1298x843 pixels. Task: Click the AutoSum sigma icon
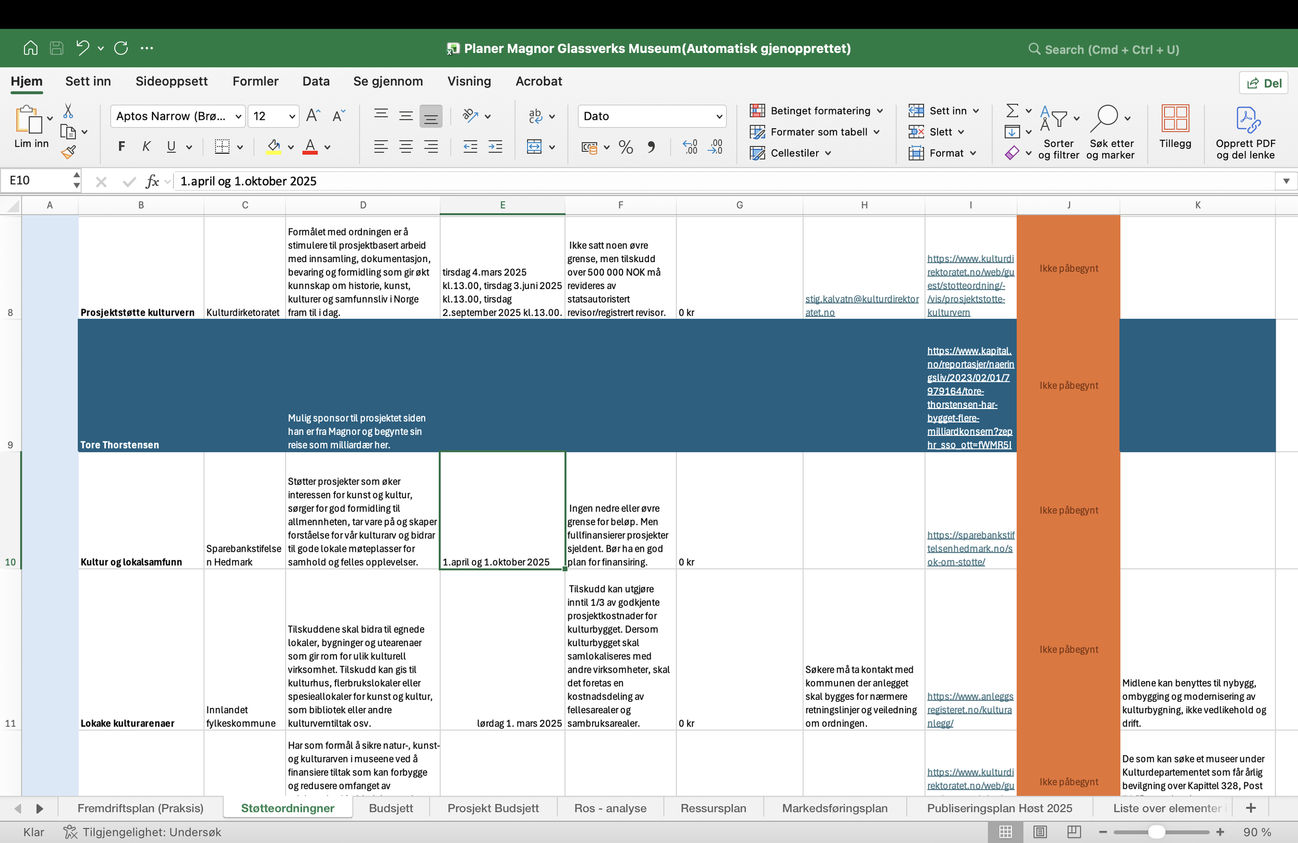pyautogui.click(x=1012, y=111)
